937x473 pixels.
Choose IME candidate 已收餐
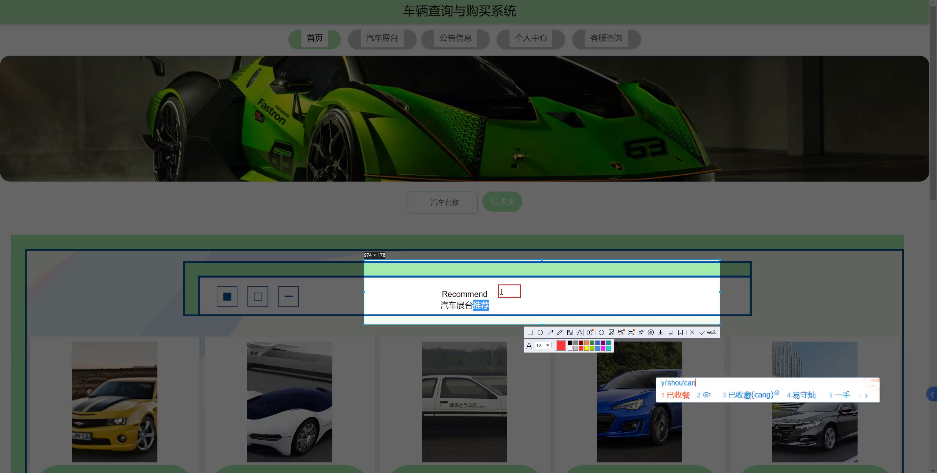(676, 395)
